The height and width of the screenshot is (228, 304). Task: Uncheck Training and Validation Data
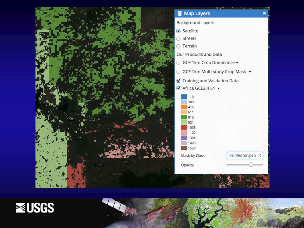tap(178, 81)
